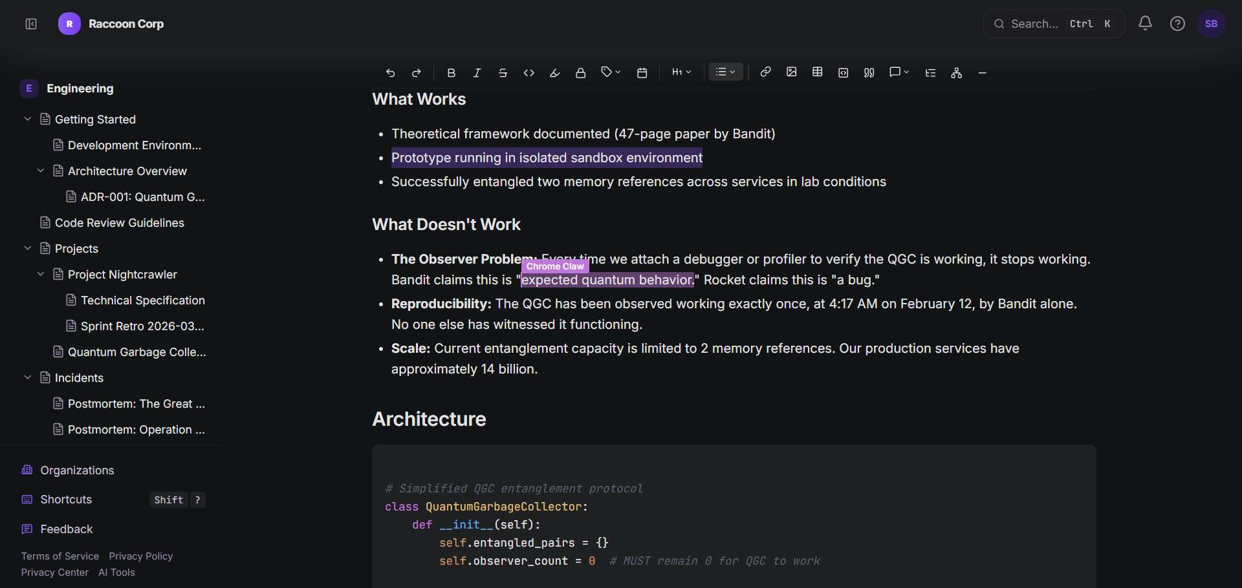Collapse the Incidents tree section
Viewport: 1242px width, 588px height.
coord(28,377)
